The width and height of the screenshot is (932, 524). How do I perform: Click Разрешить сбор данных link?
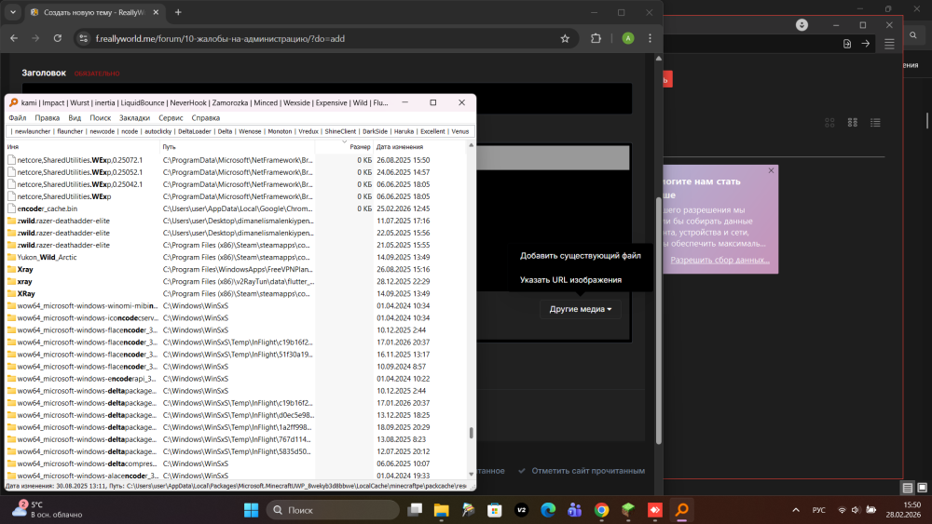[x=720, y=260]
